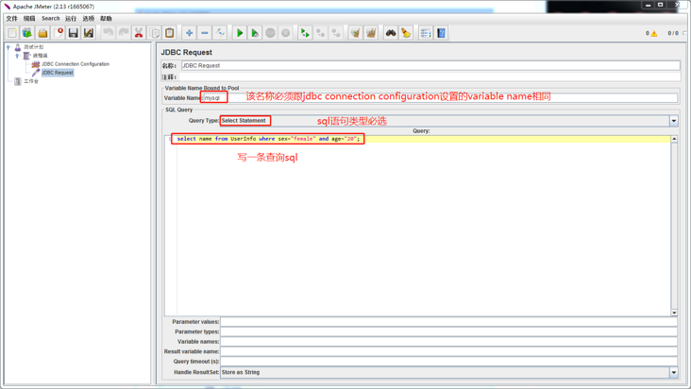Open the Query Type dropdown

[x=673, y=121]
